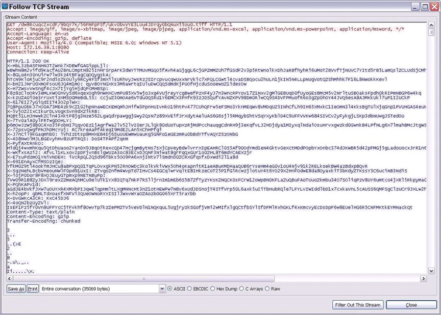Click the GET request line text
The width and height of the screenshot is (441, 315).
coord(119,24)
